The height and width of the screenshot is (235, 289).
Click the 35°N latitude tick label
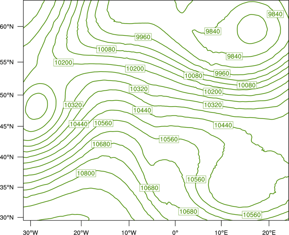coord(7,187)
